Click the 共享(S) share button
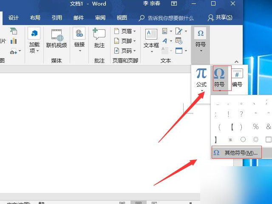 [x=220, y=17]
